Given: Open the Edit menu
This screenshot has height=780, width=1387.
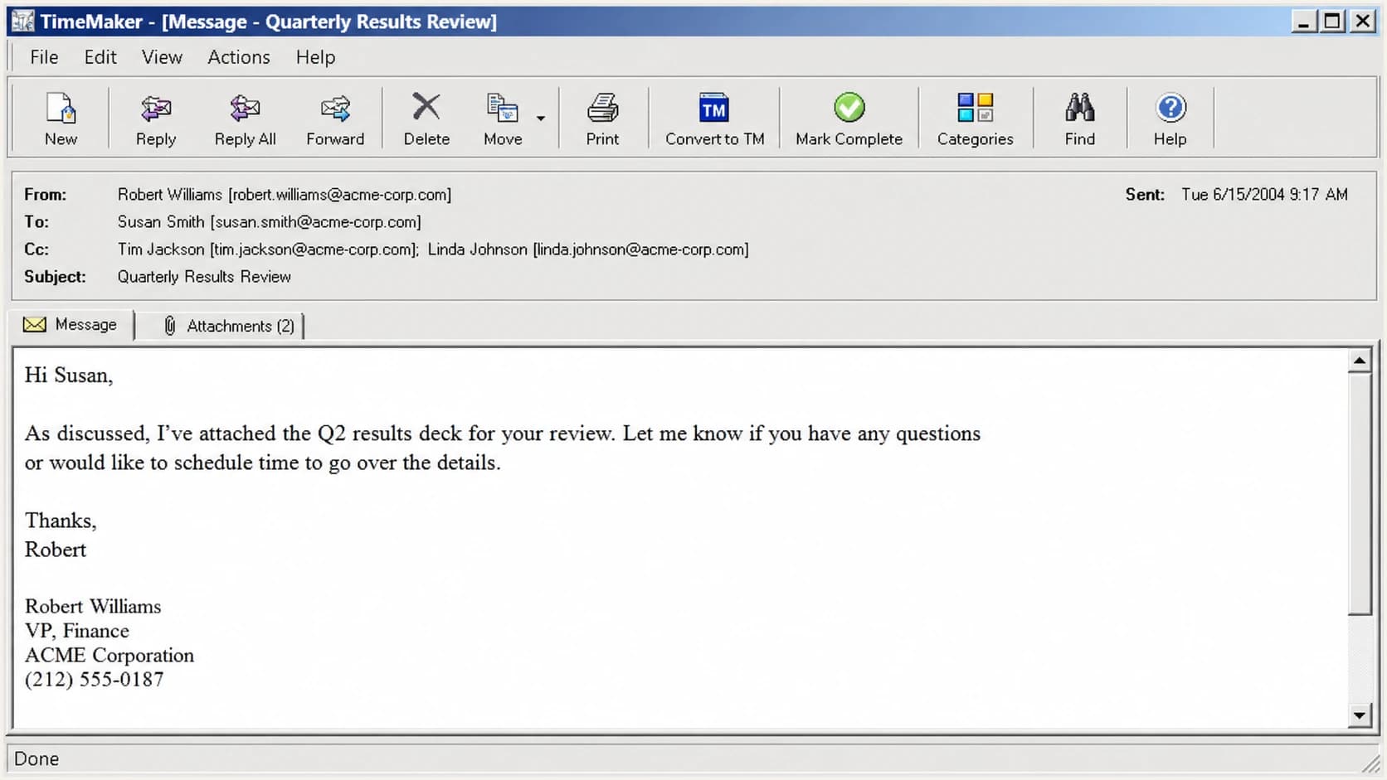Looking at the screenshot, I should [x=100, y=57].
